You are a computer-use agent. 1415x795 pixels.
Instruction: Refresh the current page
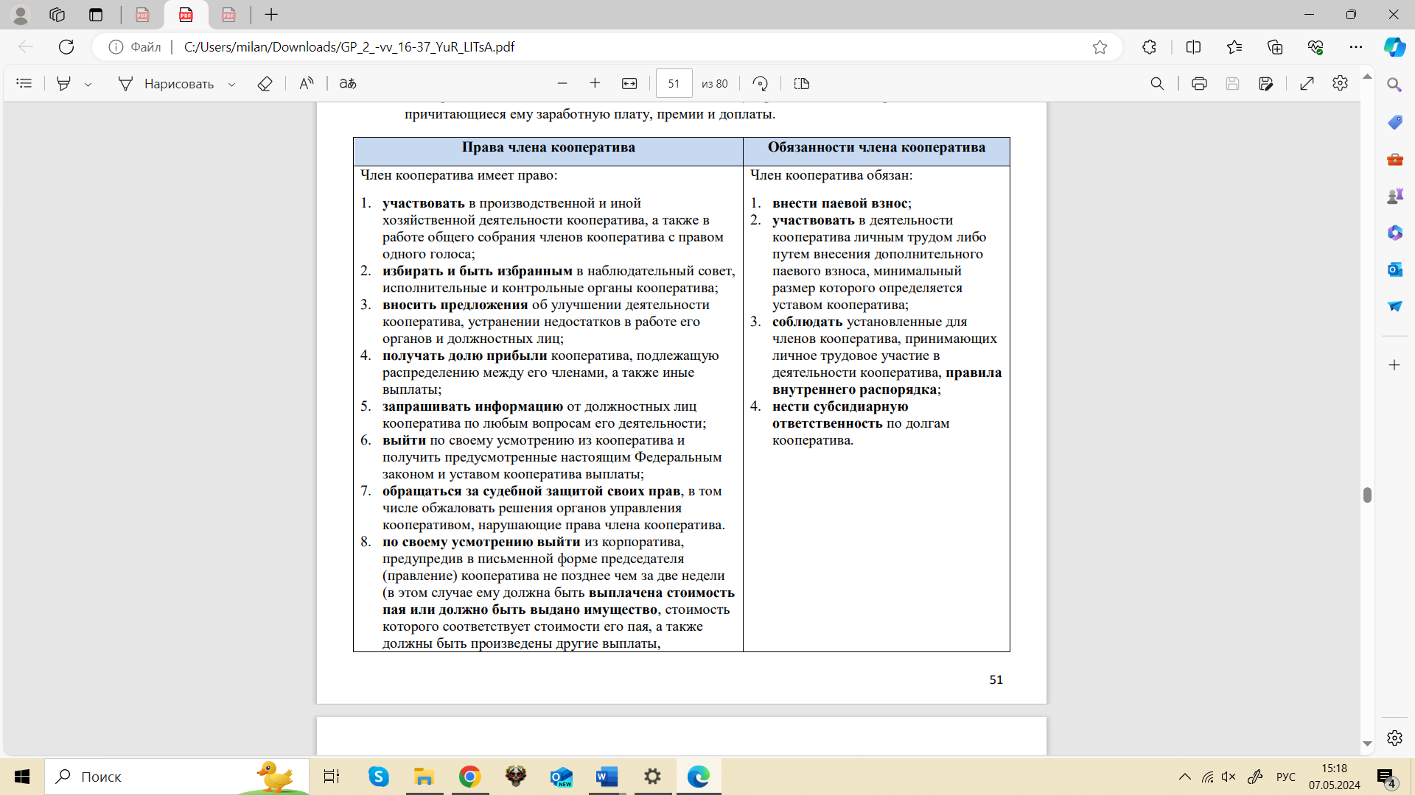pos(66,47)
